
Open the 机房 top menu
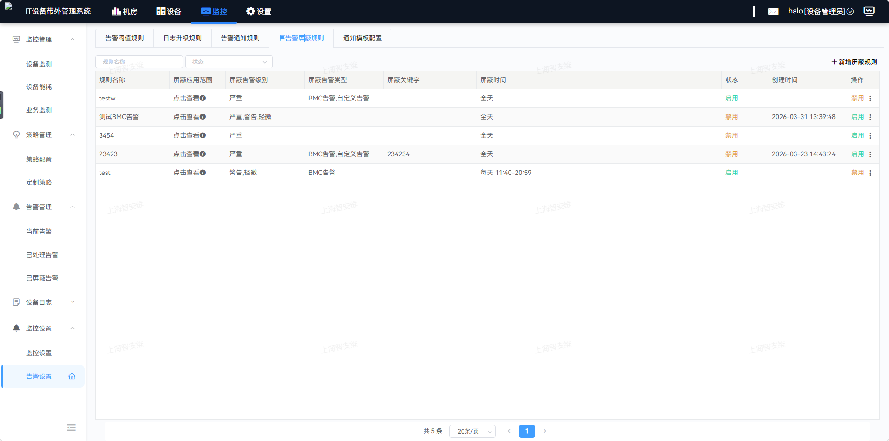pyautogui.click(x=125, y=12)
